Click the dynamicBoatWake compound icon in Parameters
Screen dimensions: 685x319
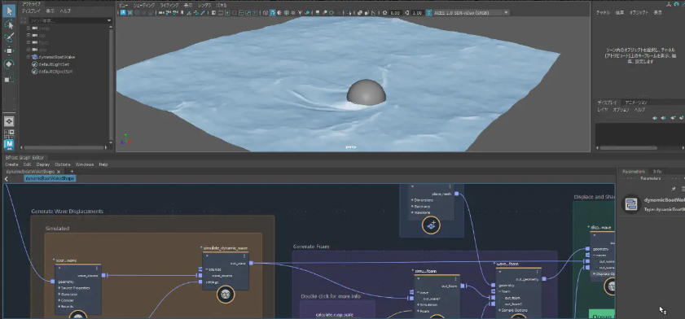click(x=630, y=204)
